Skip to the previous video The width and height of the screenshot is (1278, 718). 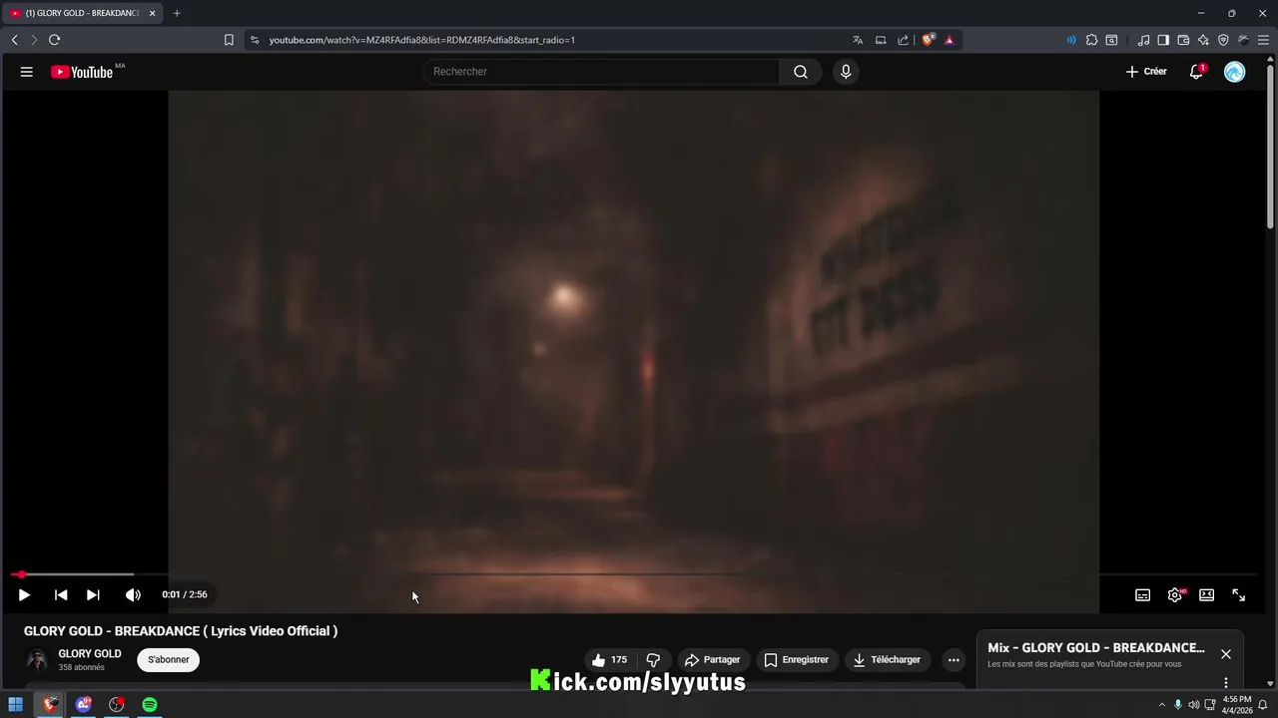61,594
